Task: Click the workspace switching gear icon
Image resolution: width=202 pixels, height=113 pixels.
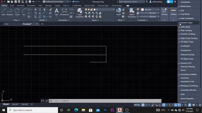Action: [x=193, y=105]
